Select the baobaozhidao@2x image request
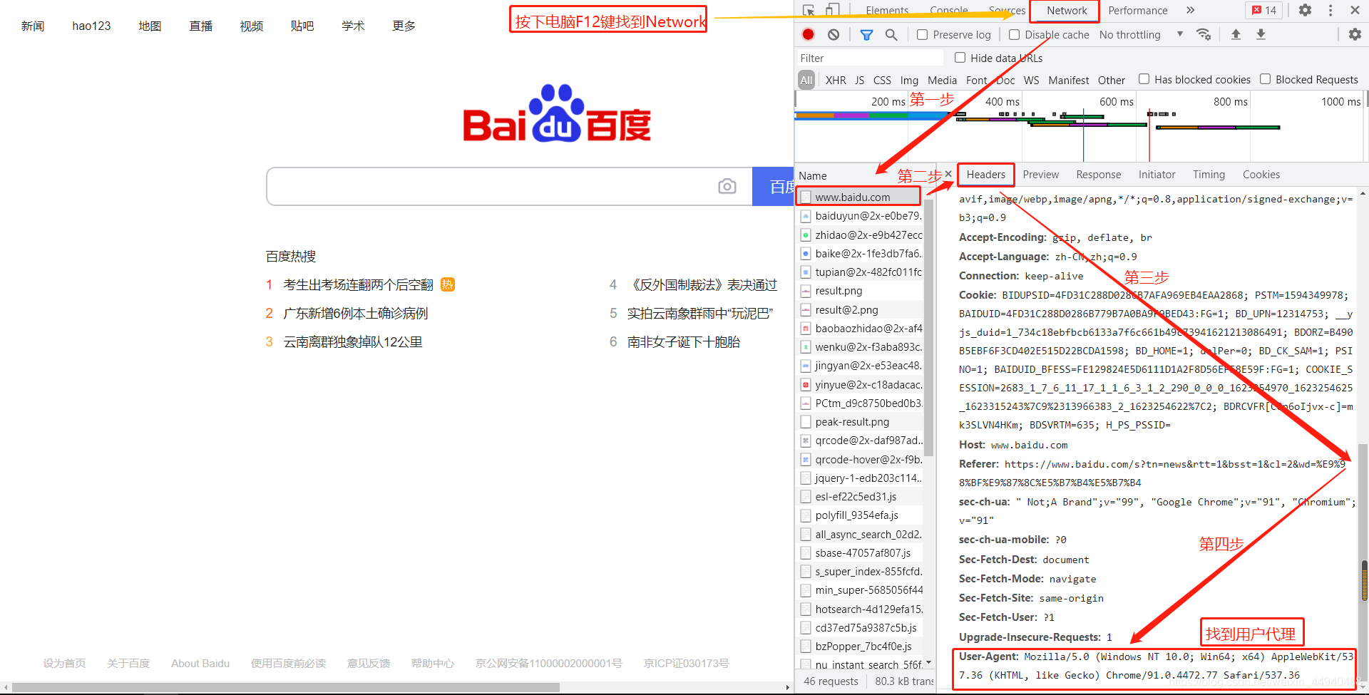1369x695 pixels. [x=860, y=328]
